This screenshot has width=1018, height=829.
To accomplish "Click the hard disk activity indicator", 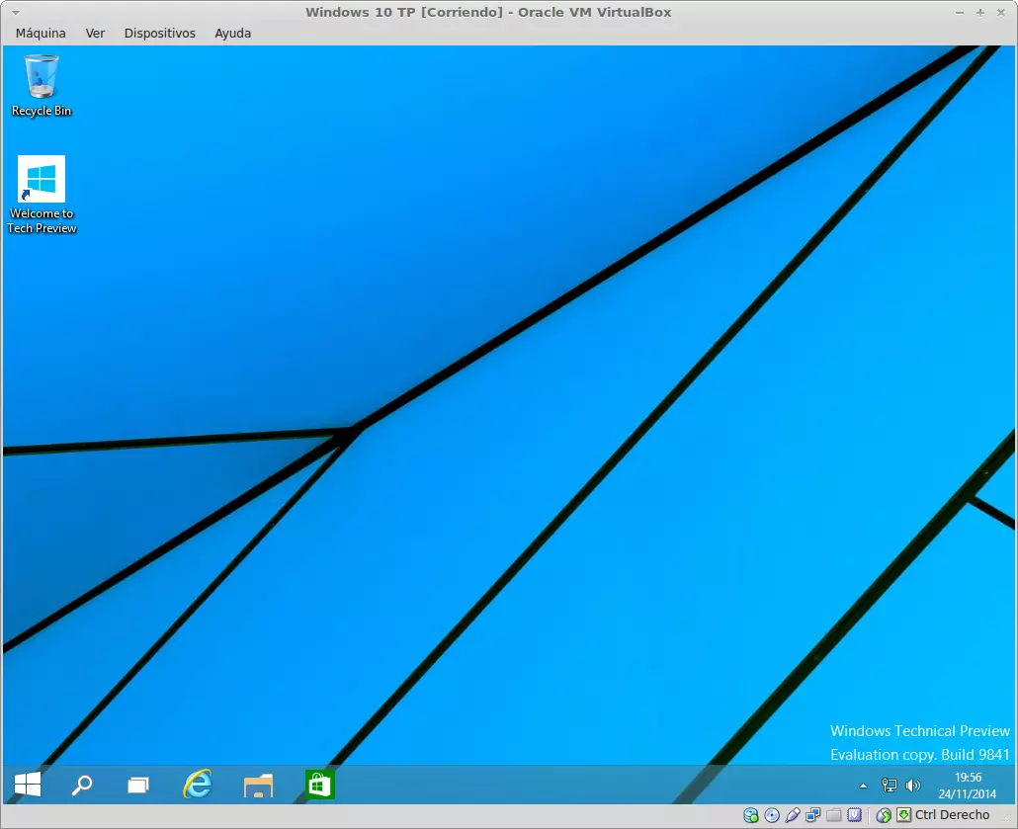I will pyautogui.click(x=751, y=815).
